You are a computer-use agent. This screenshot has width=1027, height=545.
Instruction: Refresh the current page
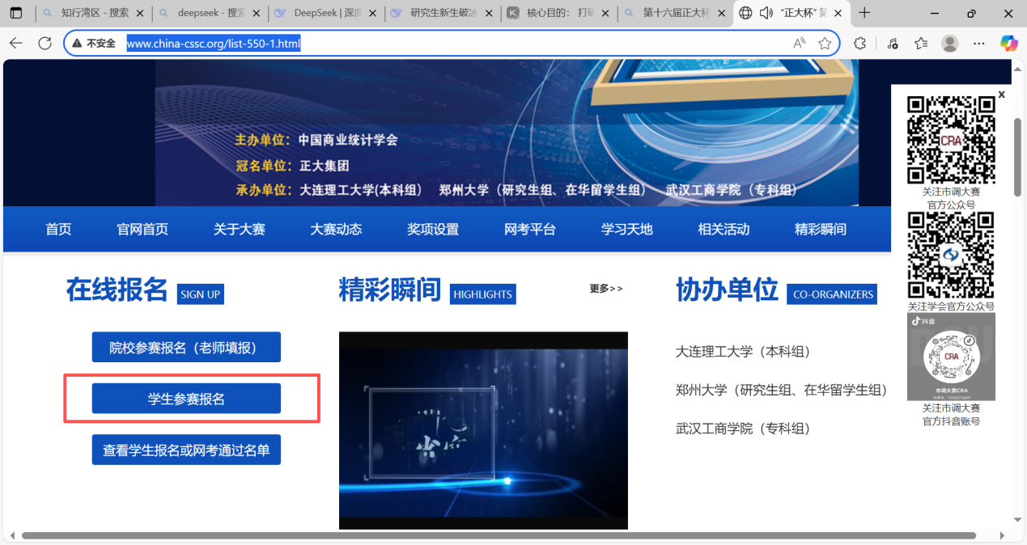[45, 44]
